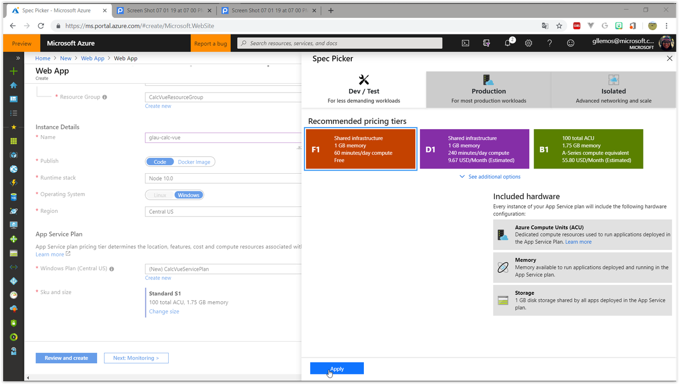Open App Services globe icon
This screenshot has height=384, width=679.
coord(14,169)
